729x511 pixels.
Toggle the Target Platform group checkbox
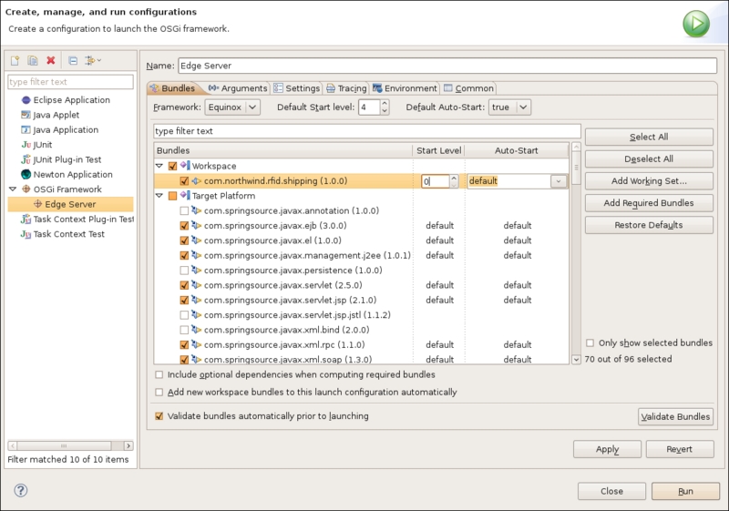172,196
